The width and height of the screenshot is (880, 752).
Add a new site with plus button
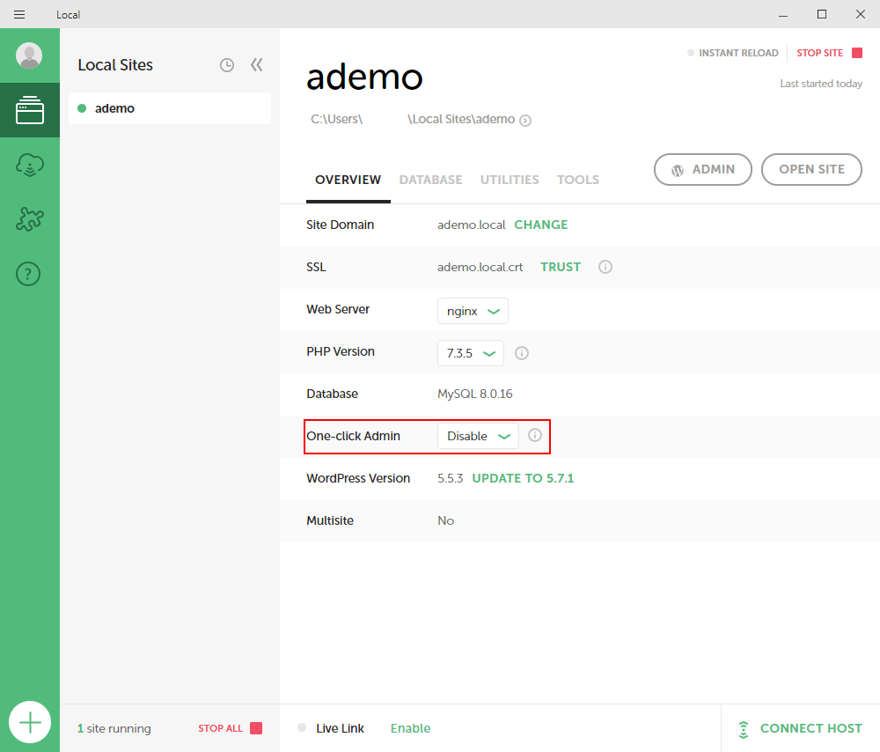(x=30, y=722)
